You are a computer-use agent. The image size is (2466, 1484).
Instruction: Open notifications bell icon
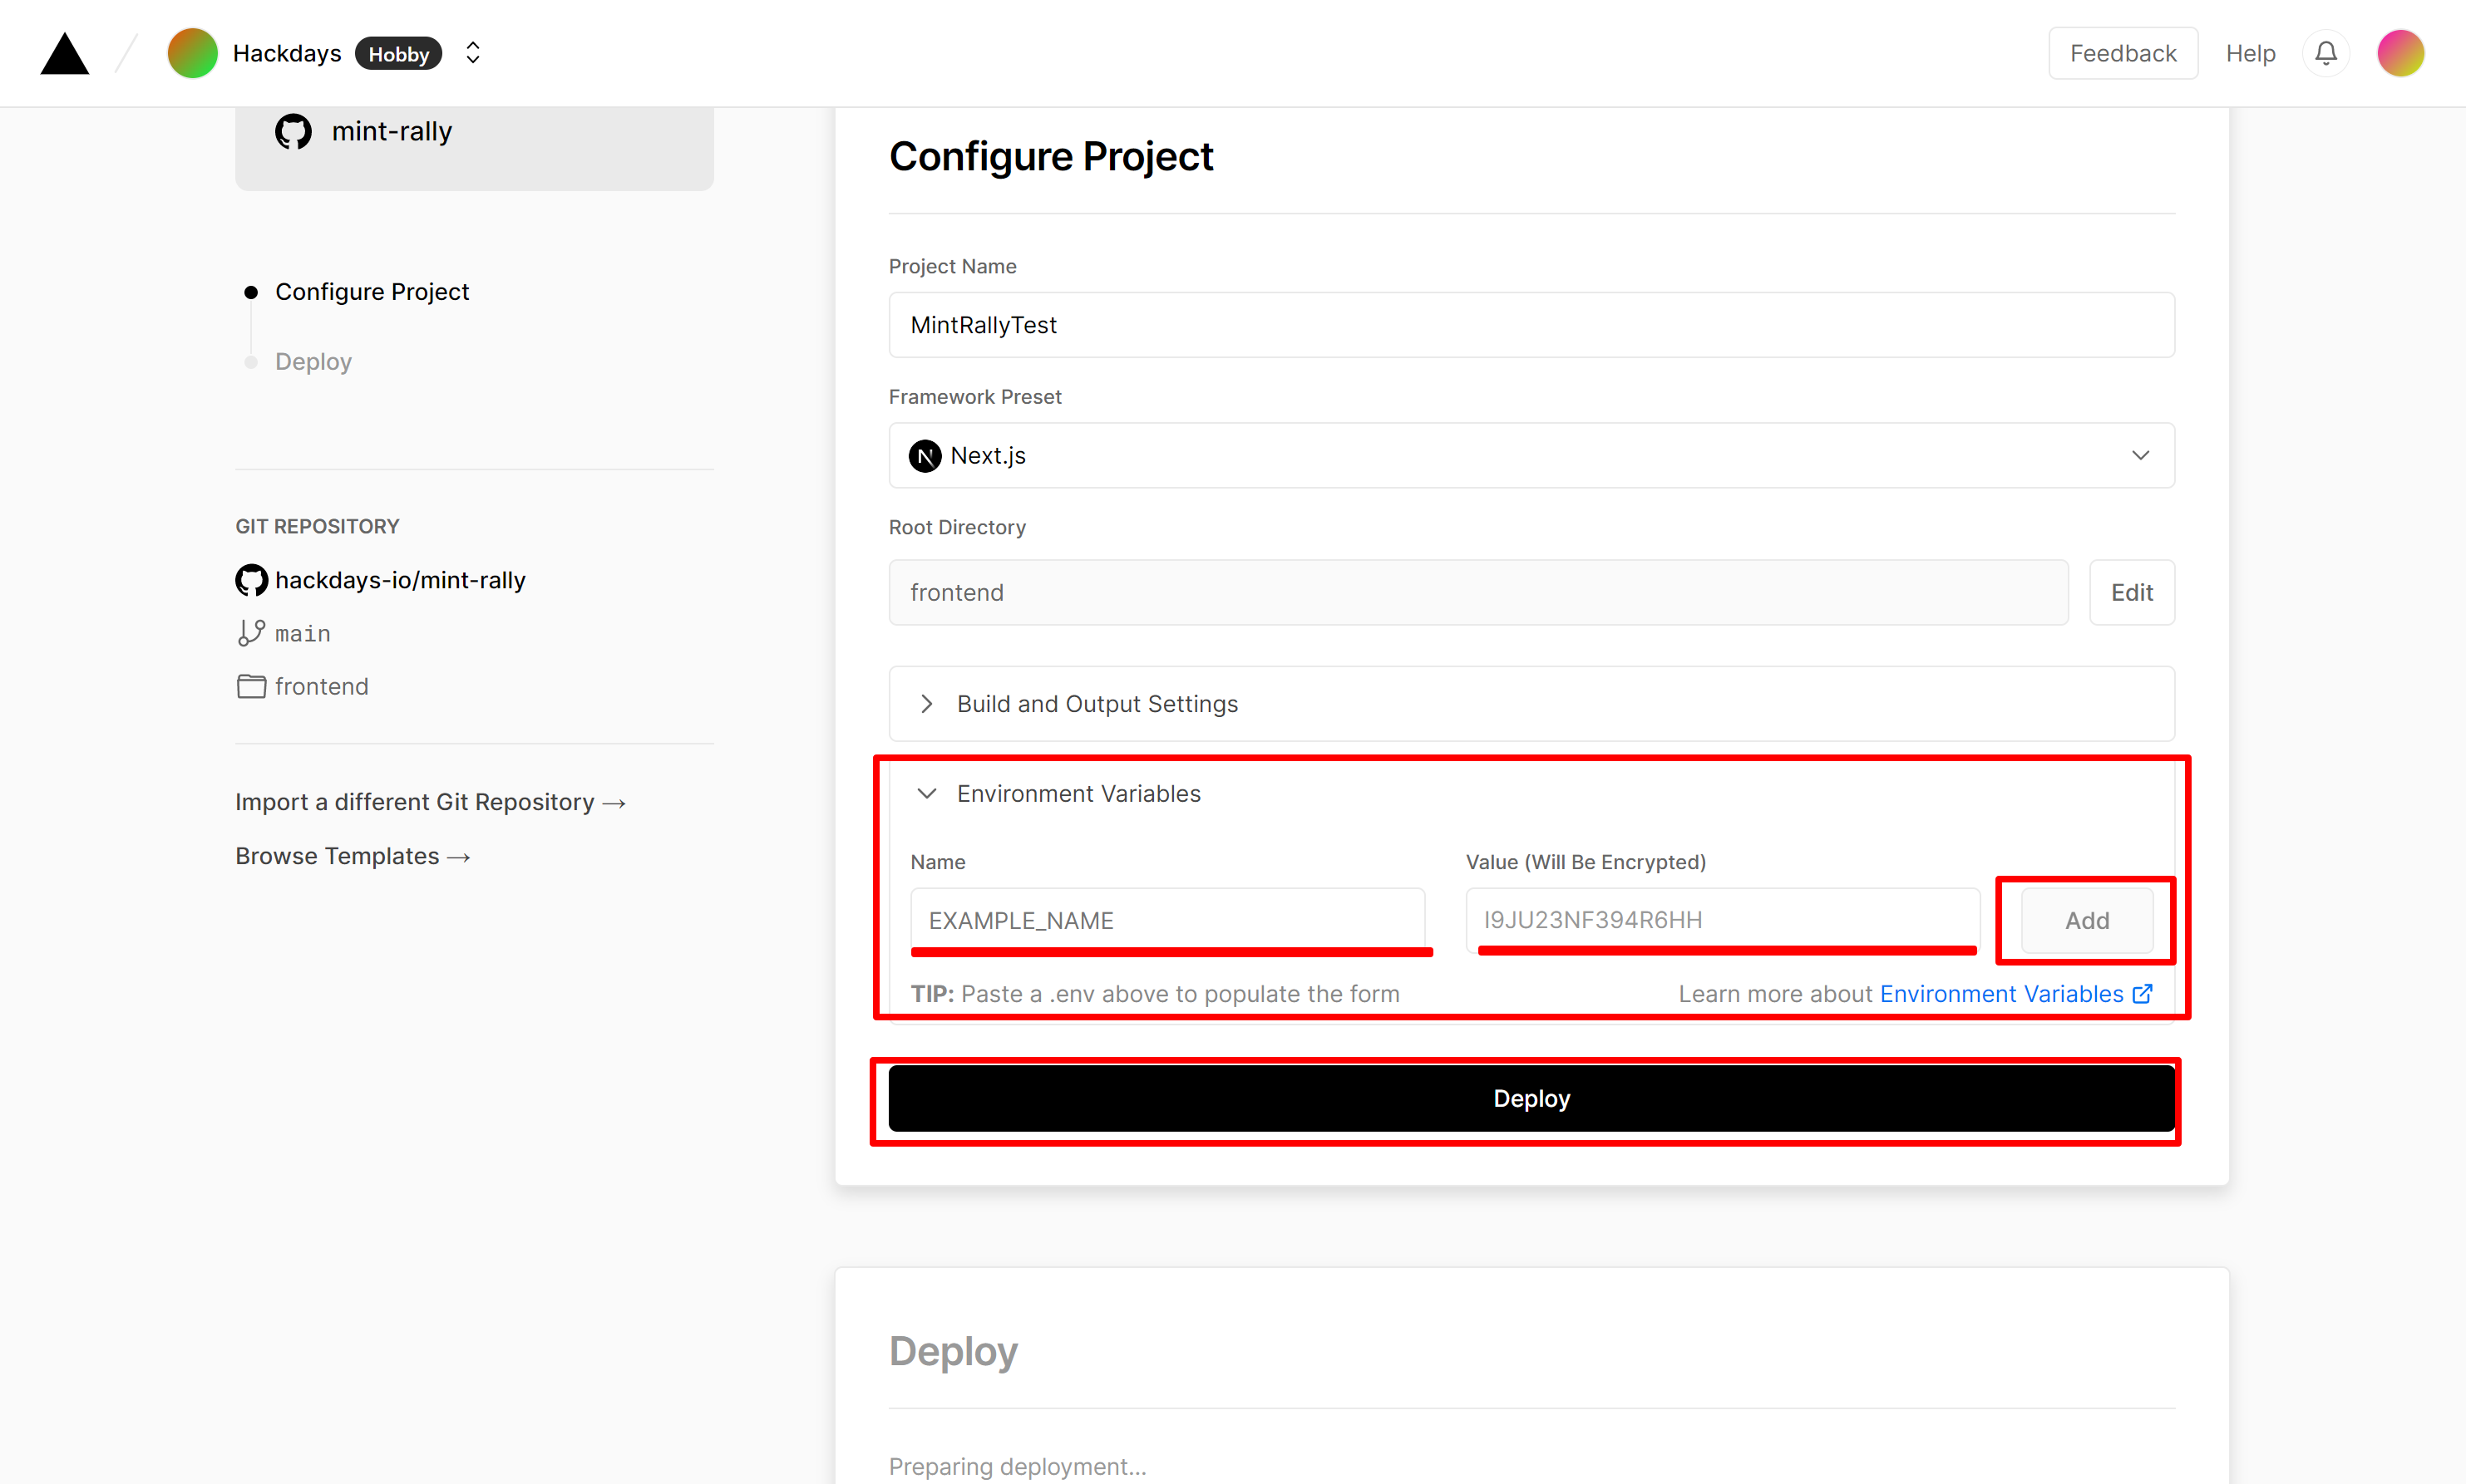click(2326, 53)
